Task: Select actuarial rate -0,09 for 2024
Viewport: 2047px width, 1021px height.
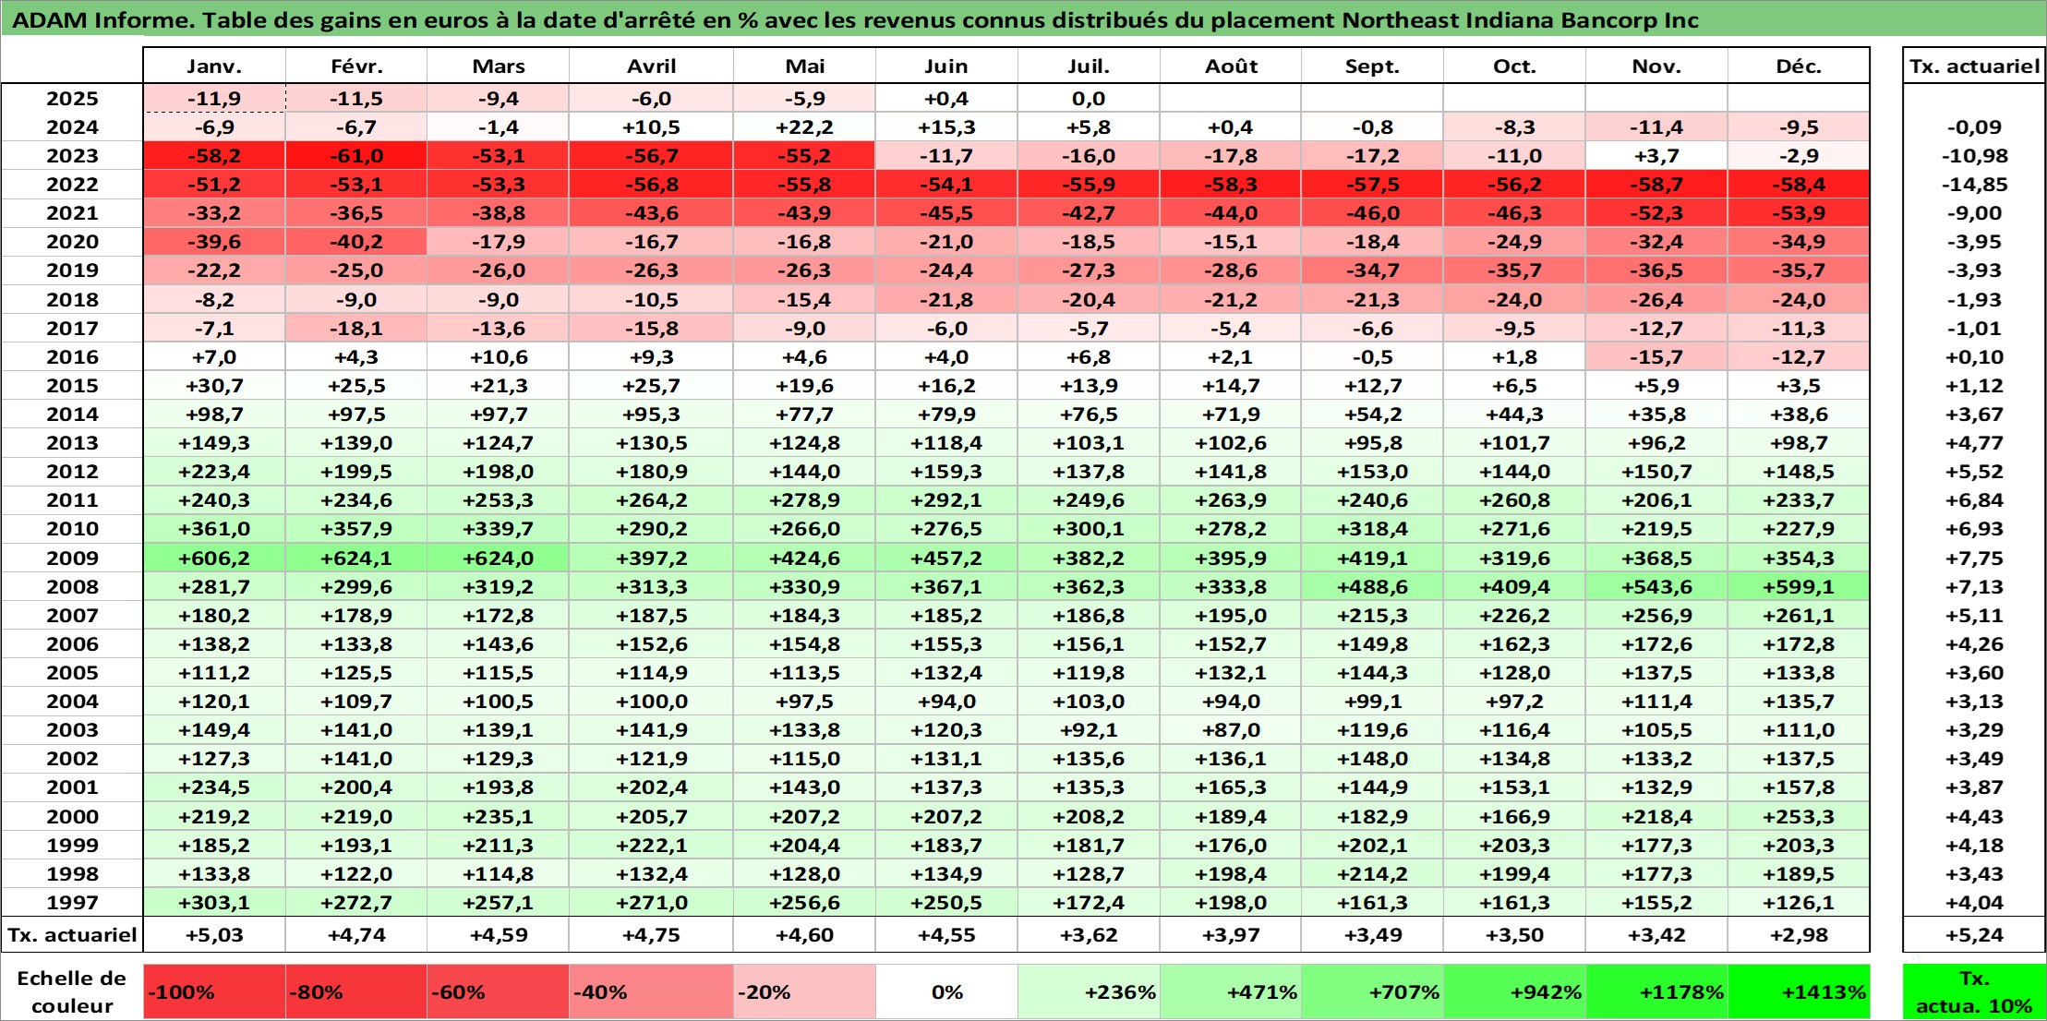Action: pos(1974,127)
